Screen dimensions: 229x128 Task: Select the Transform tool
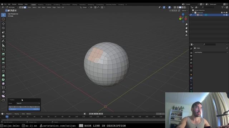[3, 36]
